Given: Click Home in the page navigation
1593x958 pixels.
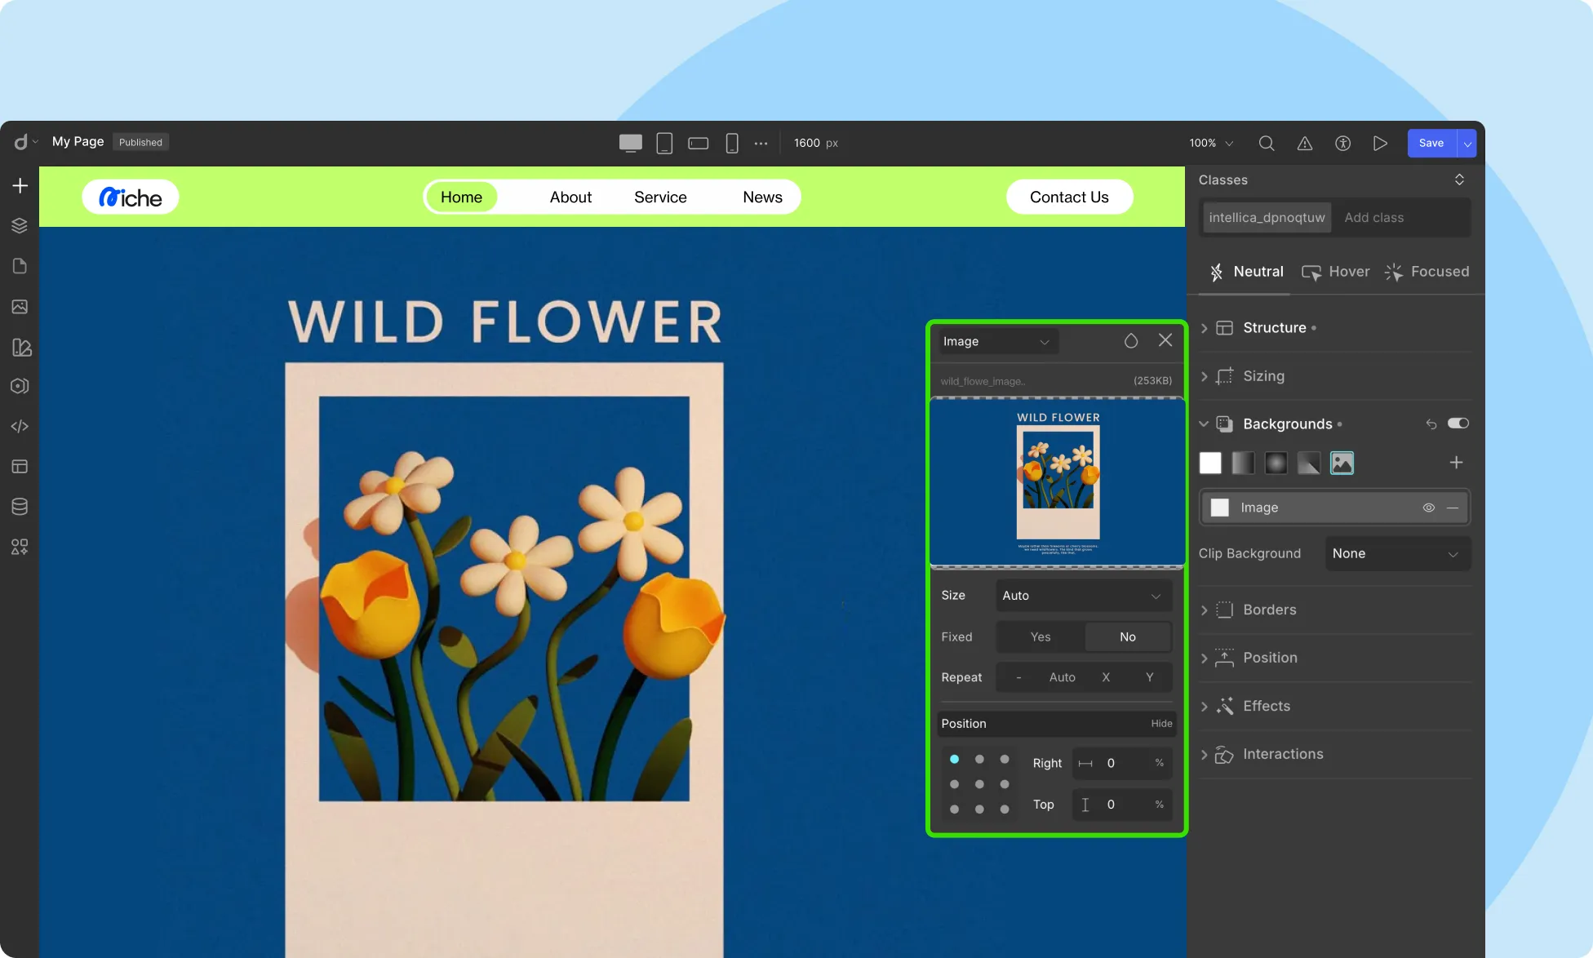Looking at the screenshot, I should click(461, 197).
